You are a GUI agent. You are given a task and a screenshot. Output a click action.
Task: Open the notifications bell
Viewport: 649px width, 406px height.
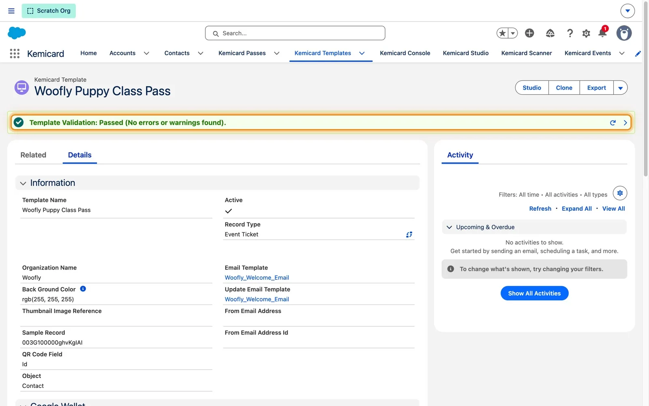pyautogui.click(x=602, y=33)
